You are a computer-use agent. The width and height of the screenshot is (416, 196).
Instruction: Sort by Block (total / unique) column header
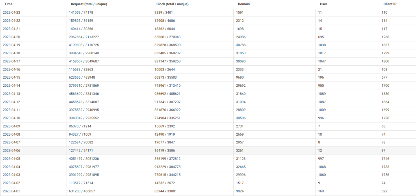click(x=172, y=4)
